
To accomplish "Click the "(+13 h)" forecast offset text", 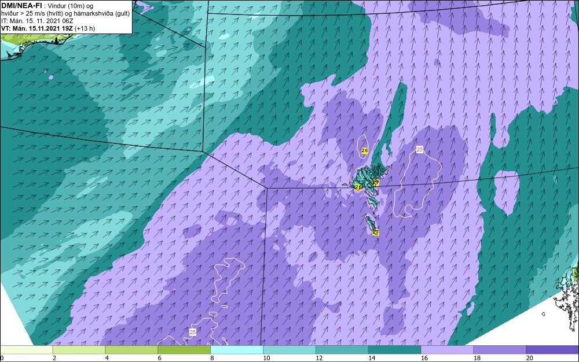I will [x=85, y=28].
